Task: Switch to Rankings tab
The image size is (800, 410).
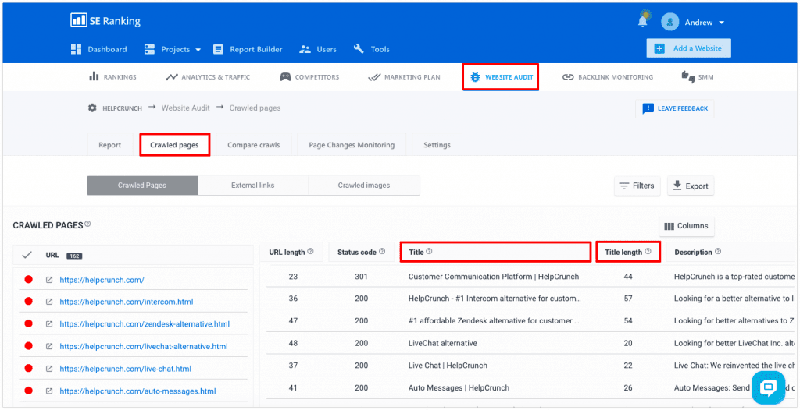Action: pos(112,77)
